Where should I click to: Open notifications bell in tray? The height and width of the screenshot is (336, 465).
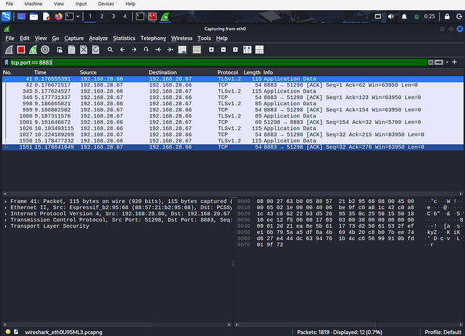click(404, 16)
